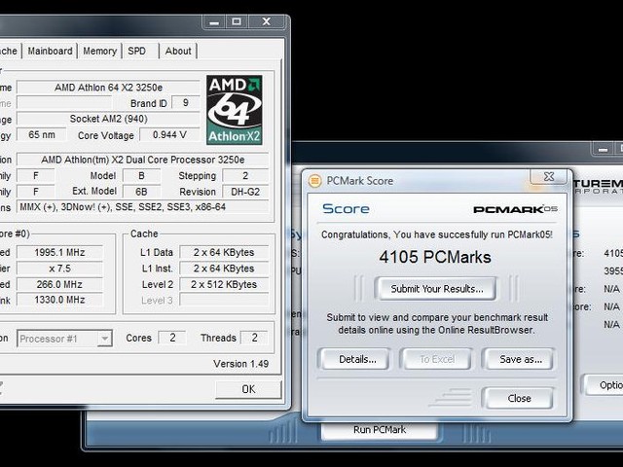The width and height of the screenshot is (623, 467).
Task: Click the processor name field AMD Athlon 64 X2 3250e
Action: click(x=108, y=88)
